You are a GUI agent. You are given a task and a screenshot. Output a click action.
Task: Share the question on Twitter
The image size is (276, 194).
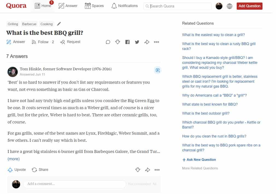pos(137,42)
